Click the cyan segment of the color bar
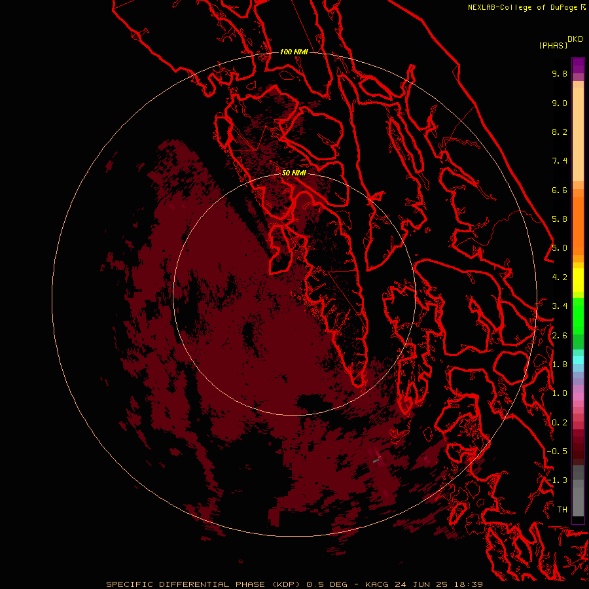This screenshot has width=589, height=589. pyautogui.click(x=578, y=359)
